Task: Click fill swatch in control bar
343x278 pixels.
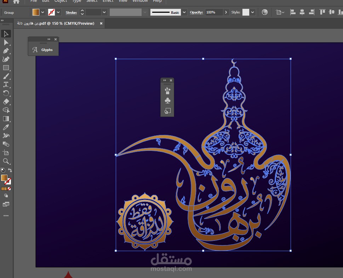Action: 36,12
